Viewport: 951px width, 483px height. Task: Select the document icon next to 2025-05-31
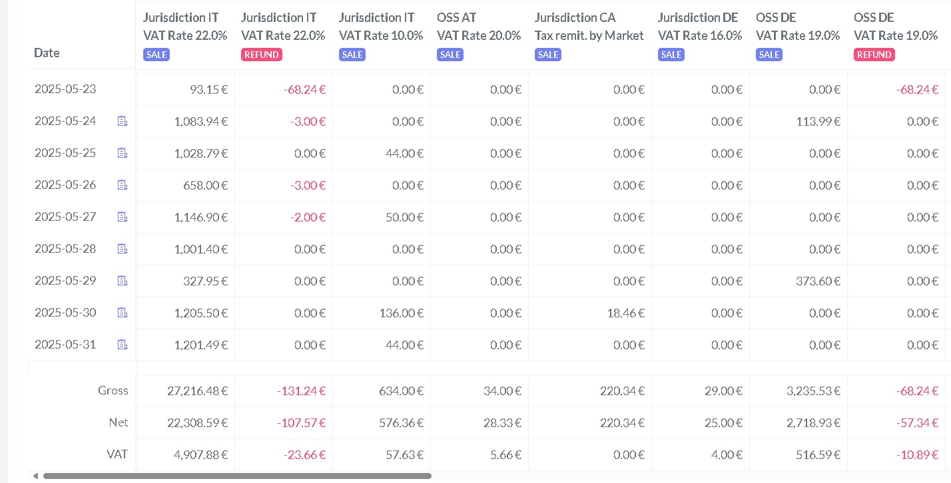click(122, 345)
